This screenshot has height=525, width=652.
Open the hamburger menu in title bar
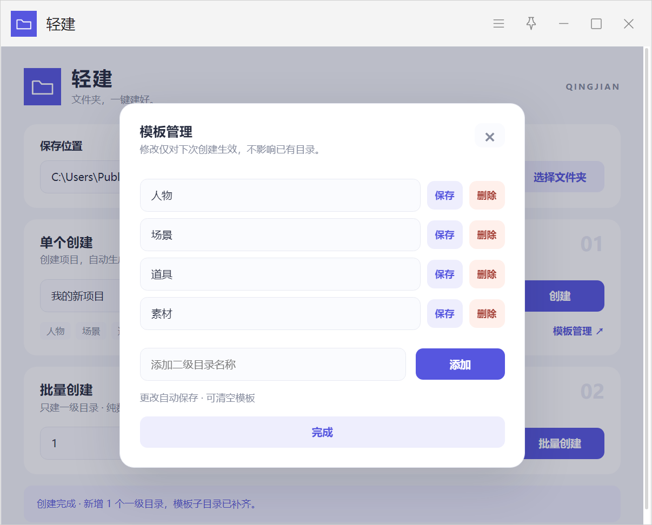(x=498, y=24)
